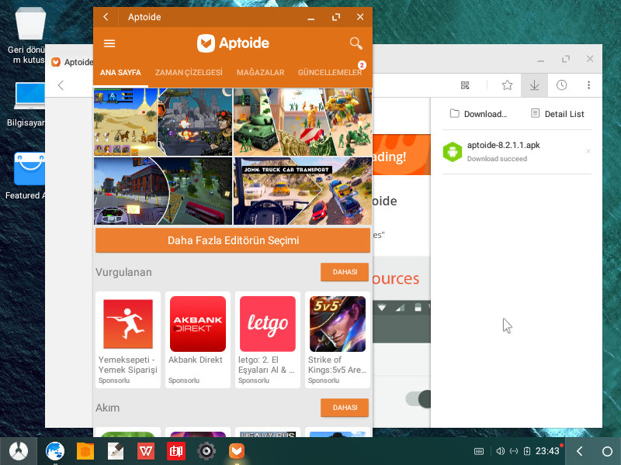The height and width of the screenshot is (465, 621).
Task: Bookmark the page with the star icon
Action: click(508, 85)
